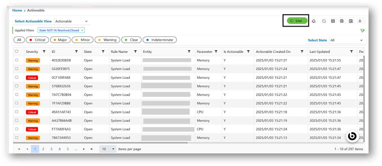Filter by Clear severity
The image size is (382, 166).
pyautogui.click(x=131, y=40)
